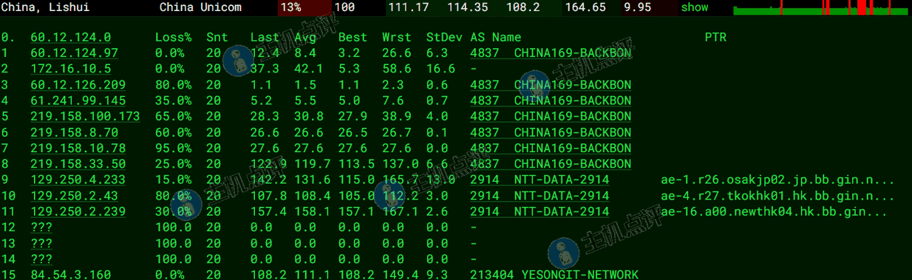Click the 58.6 worst value
The width and height of the screenshot is (912, 280).
[397, 69]
